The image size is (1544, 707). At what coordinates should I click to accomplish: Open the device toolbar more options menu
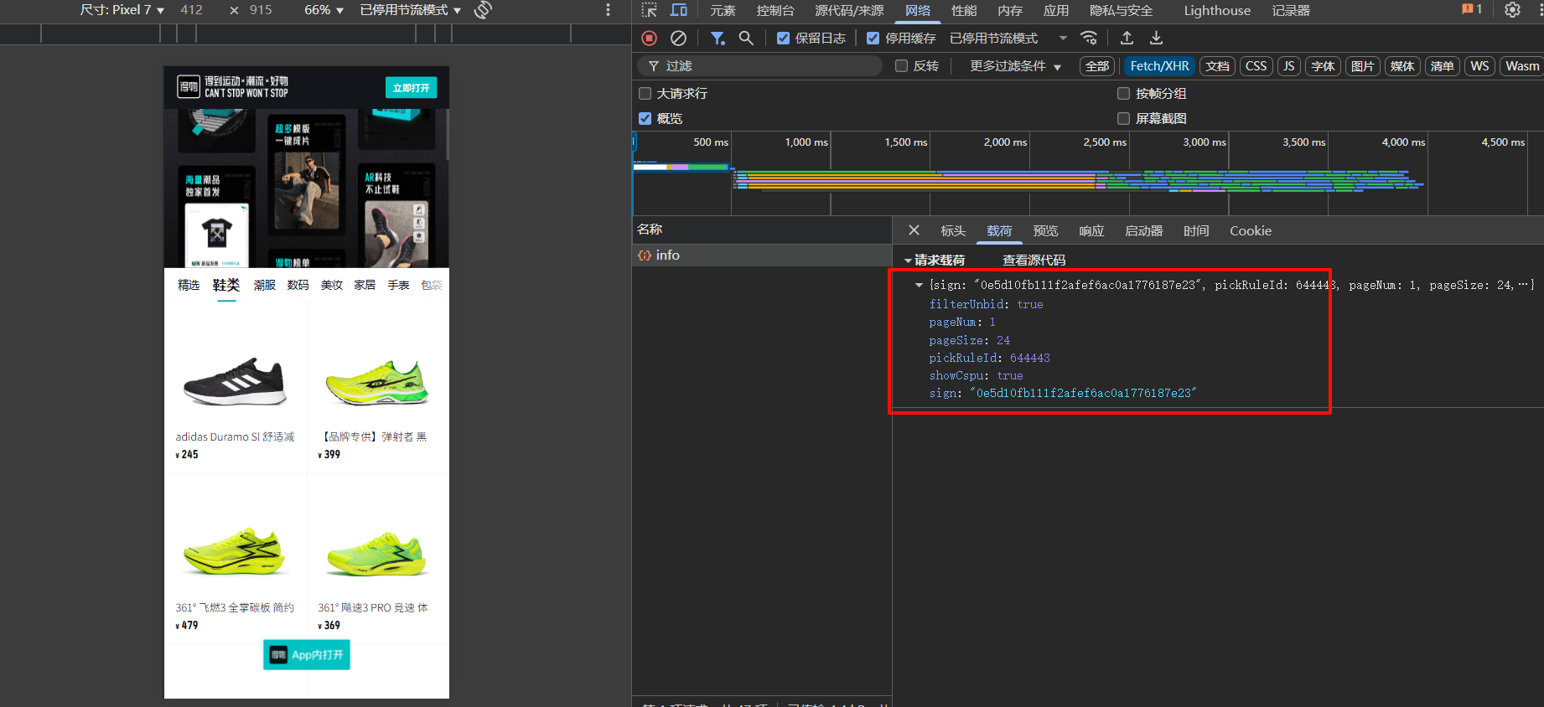point(608,10)
